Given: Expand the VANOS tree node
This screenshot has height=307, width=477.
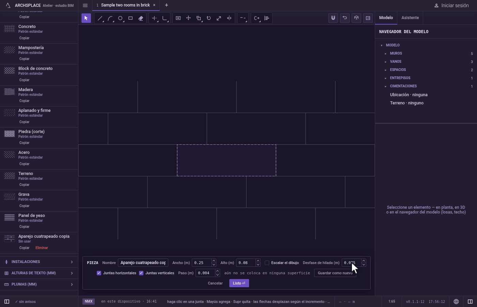Looking at the screenshot, I should pyautogui.click(x=386, y=62).
